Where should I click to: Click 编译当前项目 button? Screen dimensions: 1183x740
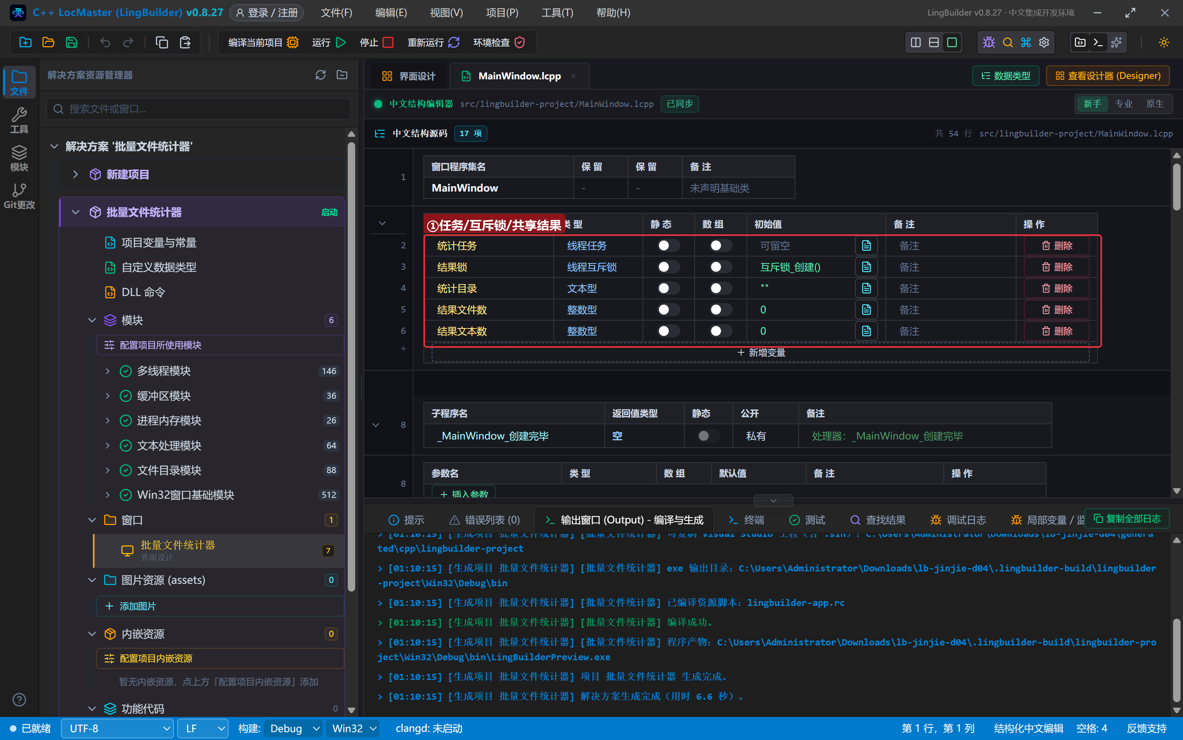point(263,43)
